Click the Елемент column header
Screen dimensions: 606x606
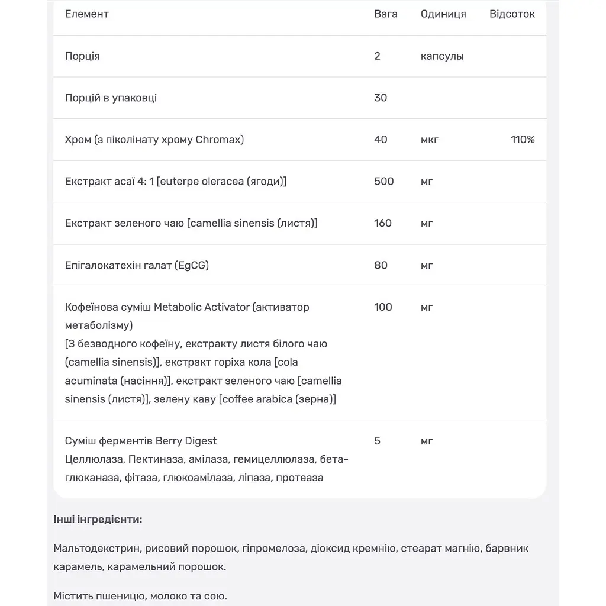tap(86, 14)
